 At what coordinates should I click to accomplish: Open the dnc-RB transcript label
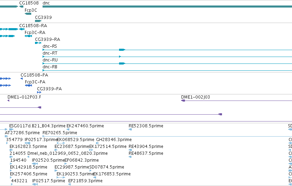point(50,67)
